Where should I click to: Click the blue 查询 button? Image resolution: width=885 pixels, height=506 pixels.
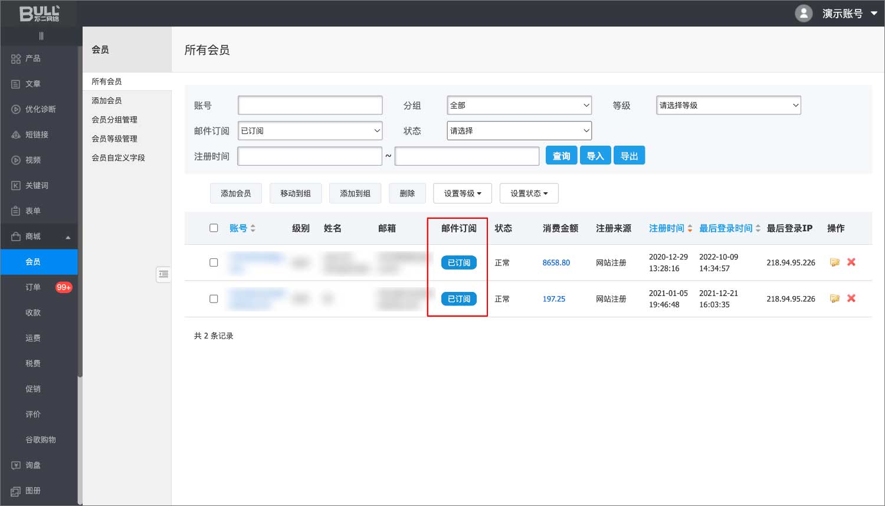561,156
